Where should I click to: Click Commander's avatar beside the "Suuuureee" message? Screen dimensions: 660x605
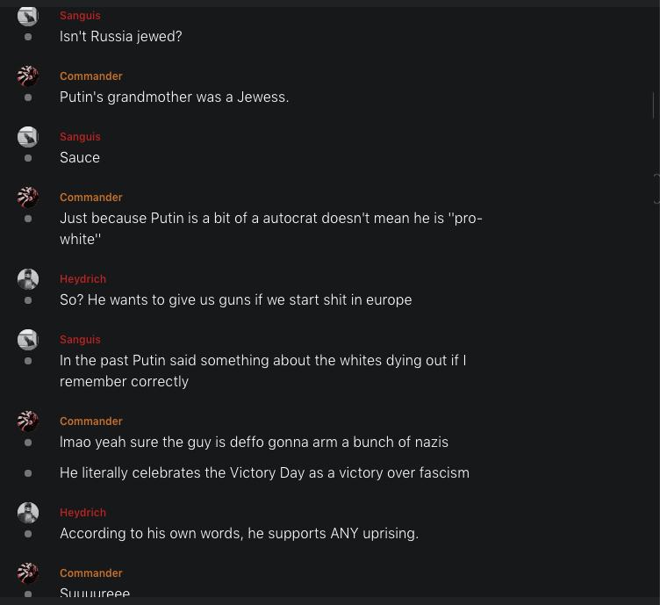tap(28, 573)
